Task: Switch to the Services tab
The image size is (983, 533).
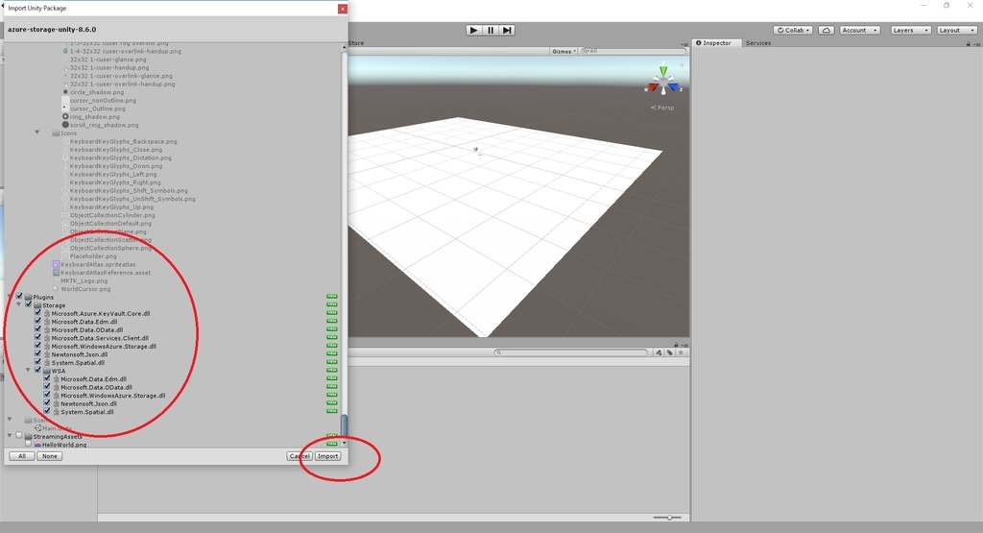Action: click(758, 43)
